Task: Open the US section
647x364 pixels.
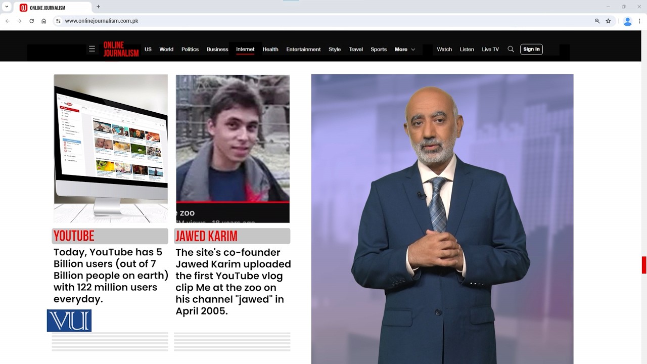Action: click(x=148, y=49)
